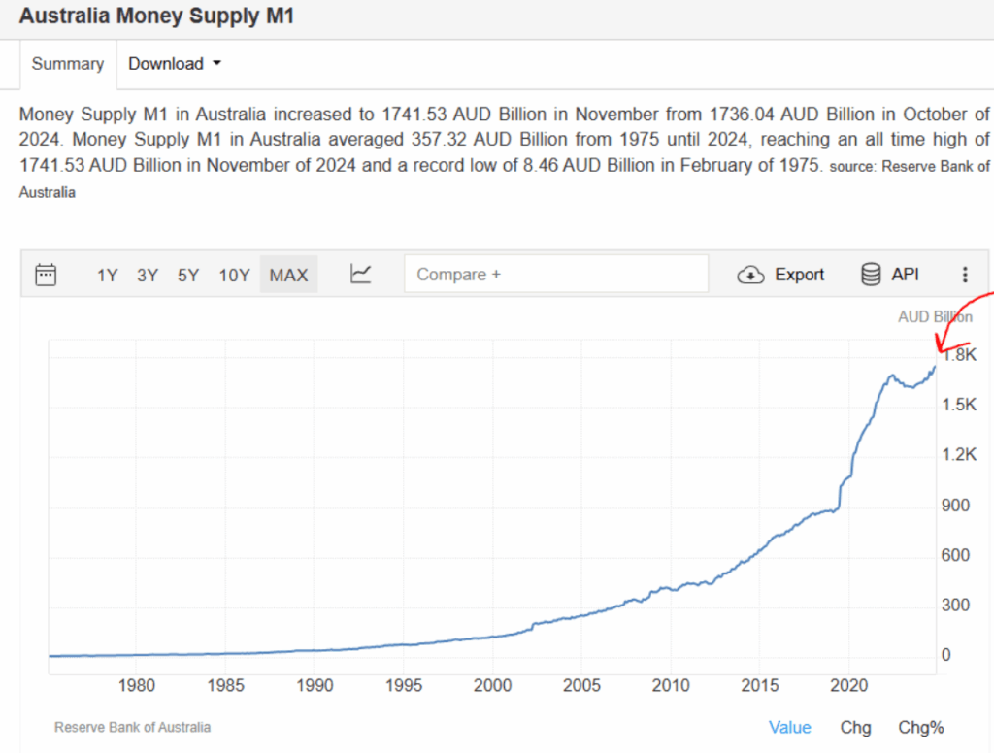Click the line chart type icon
Screen dimensions: 994x753
click(361, 275)
